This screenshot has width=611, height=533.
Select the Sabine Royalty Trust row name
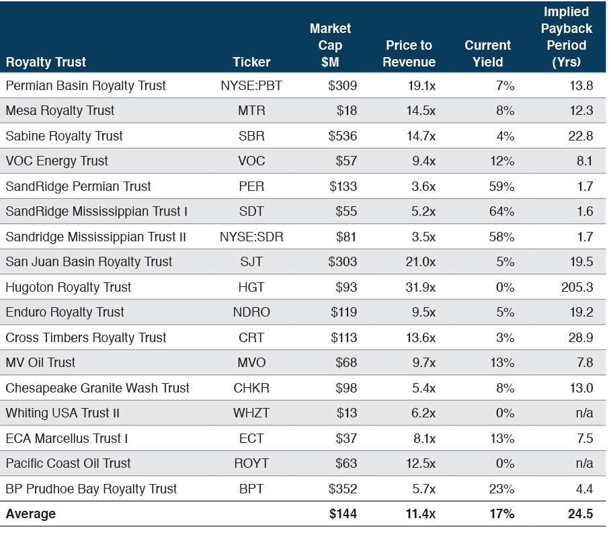pos(64,136)
